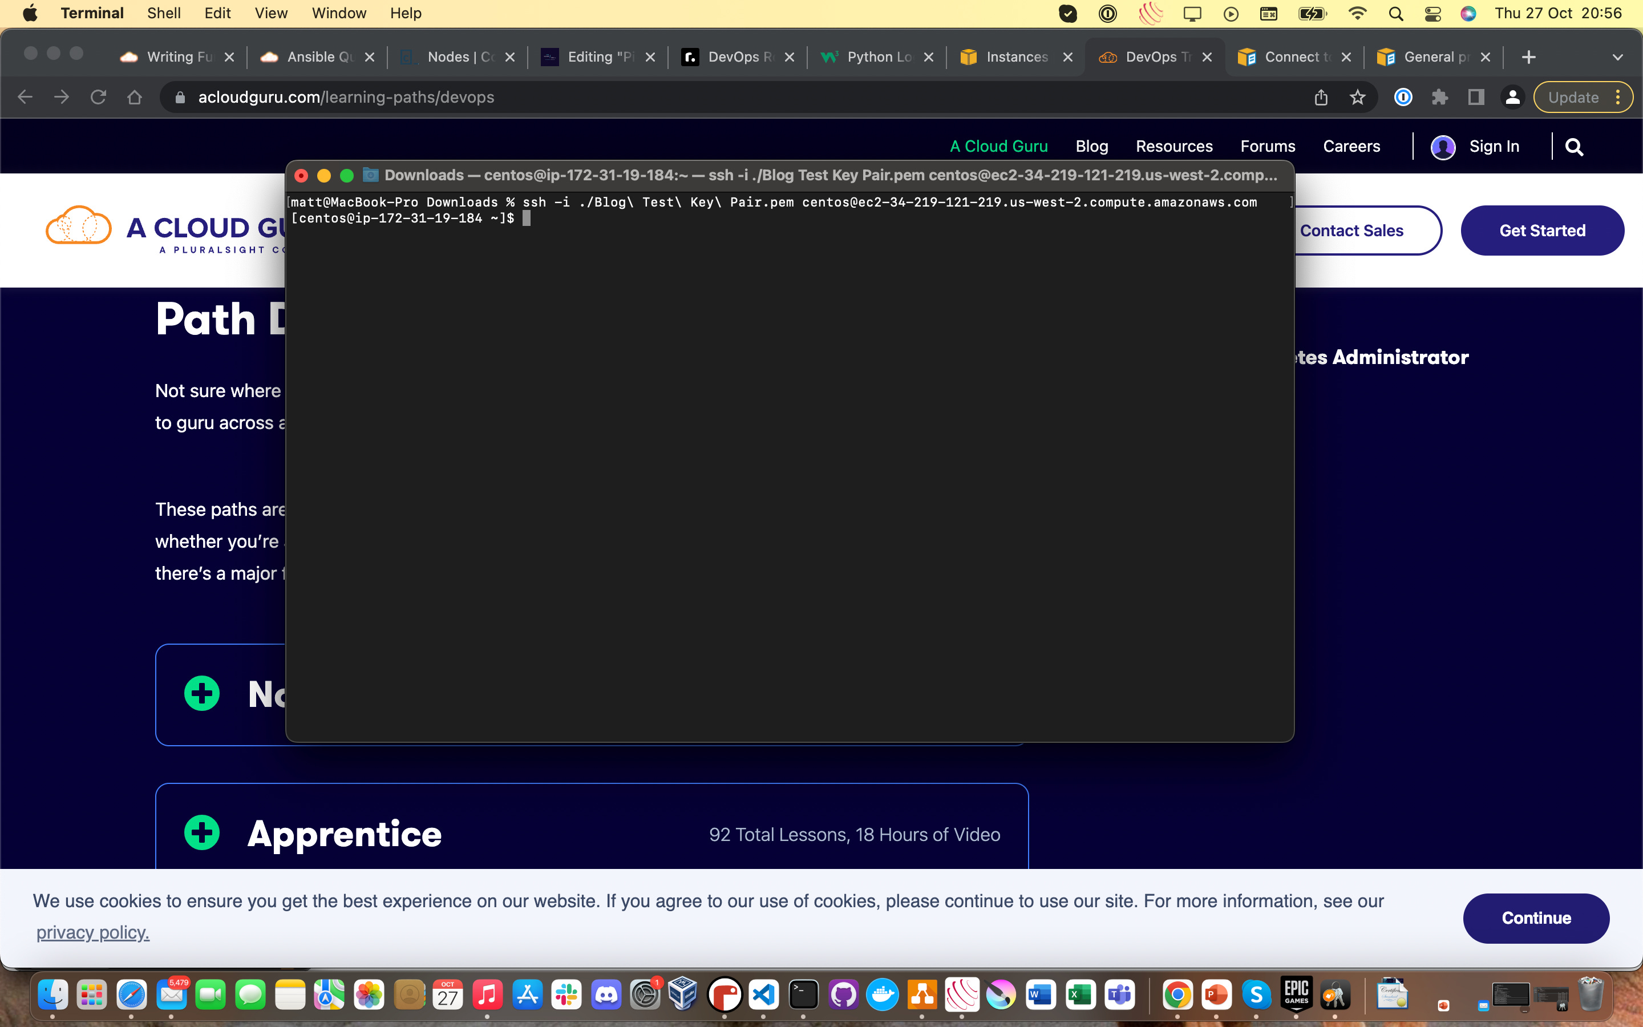Expand the tab list dropdown chevron

point(1617,57)
